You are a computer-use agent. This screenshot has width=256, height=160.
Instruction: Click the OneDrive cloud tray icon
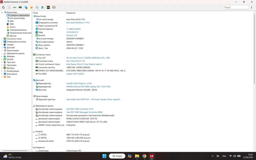pyautogui.click(x=218, y=156)
